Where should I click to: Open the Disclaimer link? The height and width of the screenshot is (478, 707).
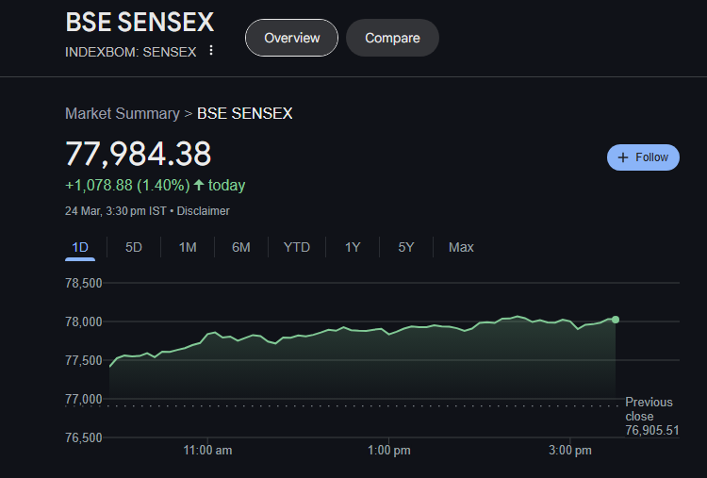[203, 211]
